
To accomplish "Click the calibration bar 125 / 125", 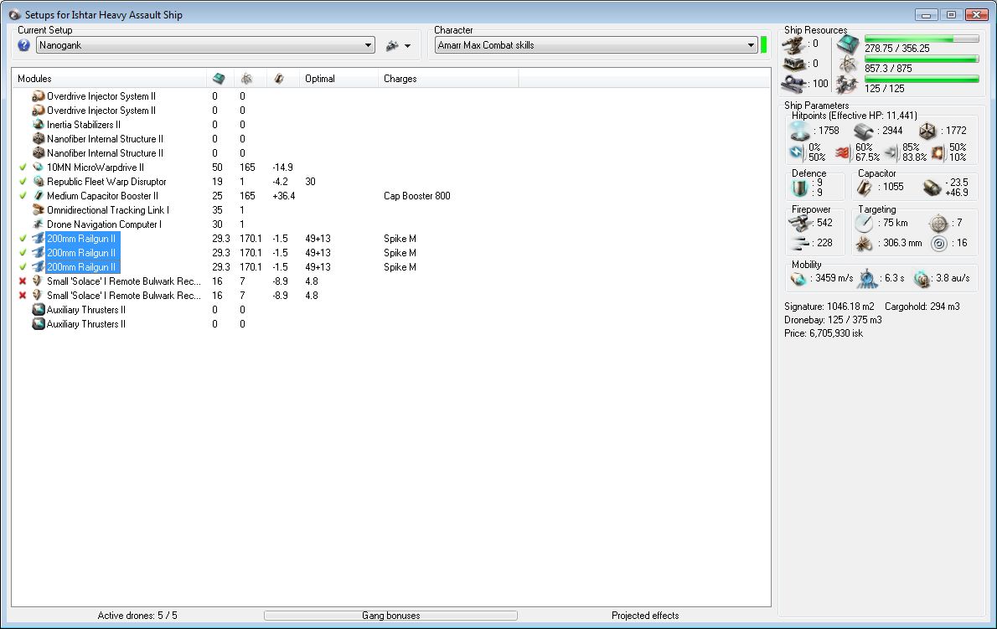I will coord(922,80).
